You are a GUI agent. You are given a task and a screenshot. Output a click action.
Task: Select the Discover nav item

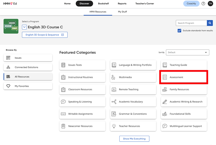84,3
